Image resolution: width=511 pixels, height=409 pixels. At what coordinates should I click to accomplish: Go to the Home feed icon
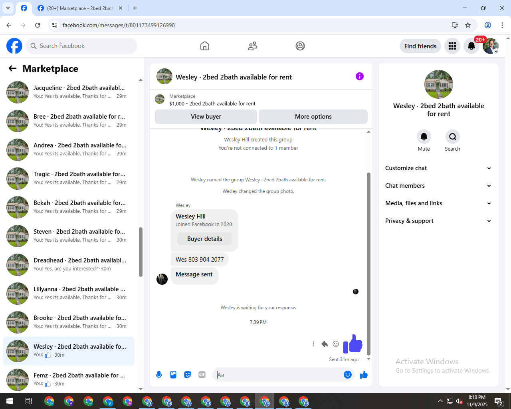click(205, 46)
